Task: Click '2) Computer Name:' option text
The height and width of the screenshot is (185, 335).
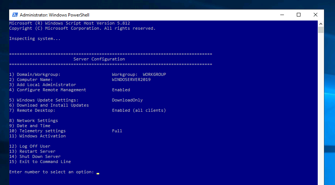Action: [x=31, y=79]
